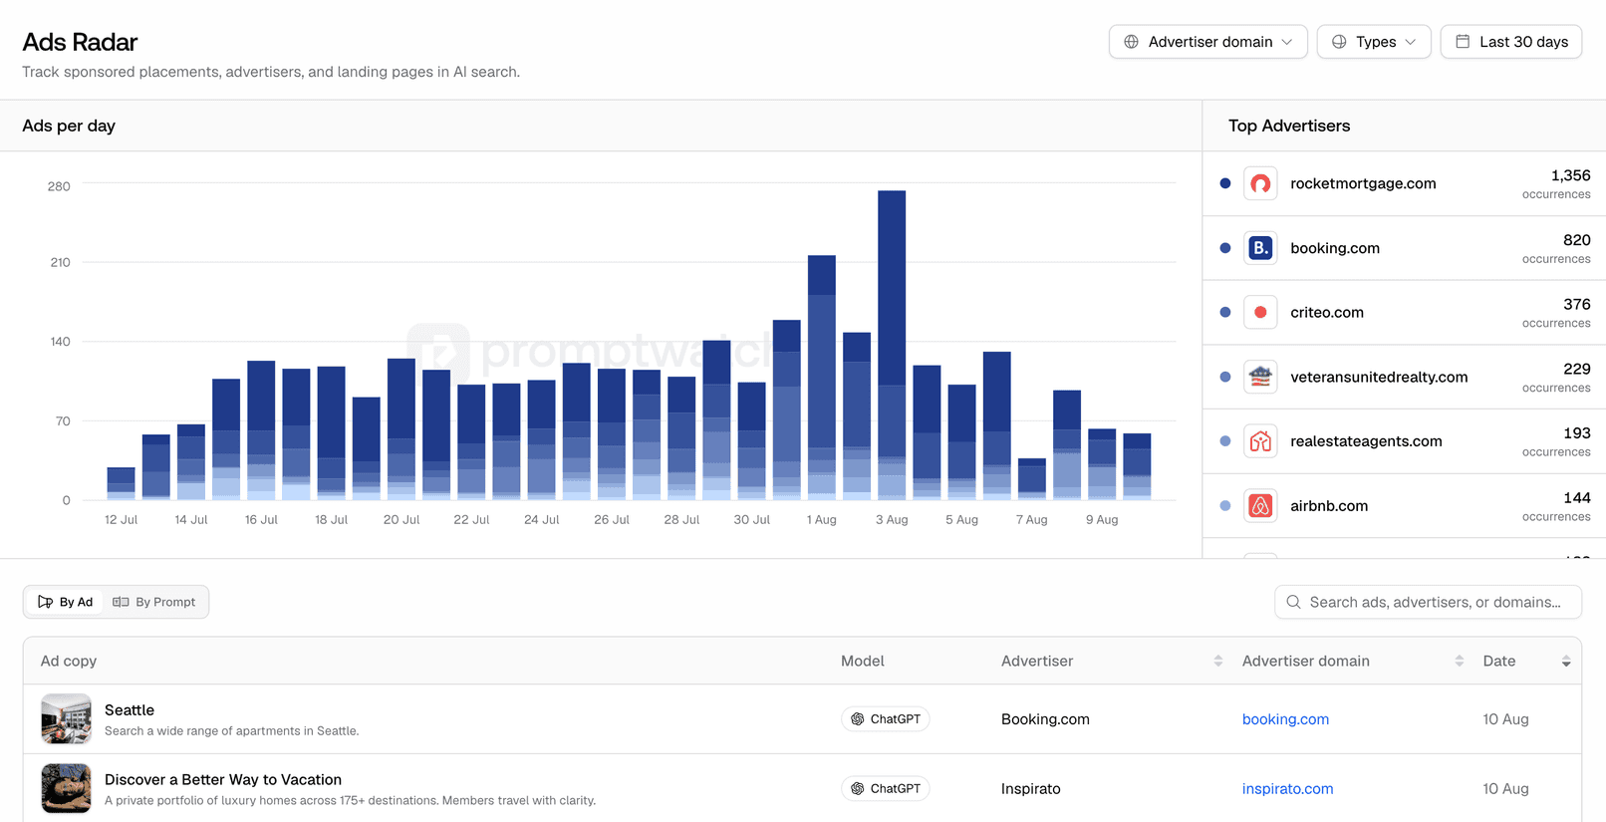Click the Booking.com advertiser cell
1606x822 pixels.
tap(1045, 719)
